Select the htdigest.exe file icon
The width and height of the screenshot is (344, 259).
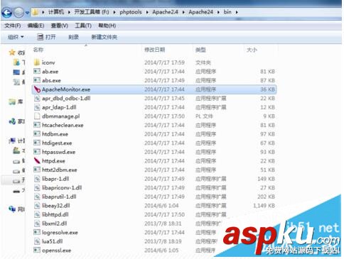(37, 143)
